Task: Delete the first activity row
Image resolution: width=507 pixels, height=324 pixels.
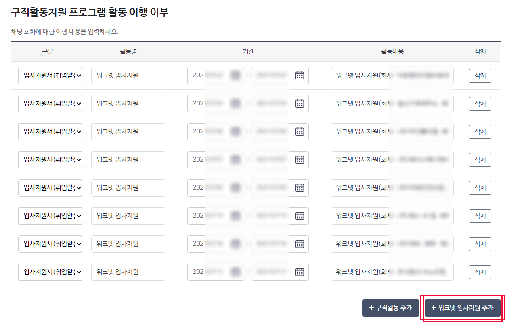Action: click(x=480, y=75)
